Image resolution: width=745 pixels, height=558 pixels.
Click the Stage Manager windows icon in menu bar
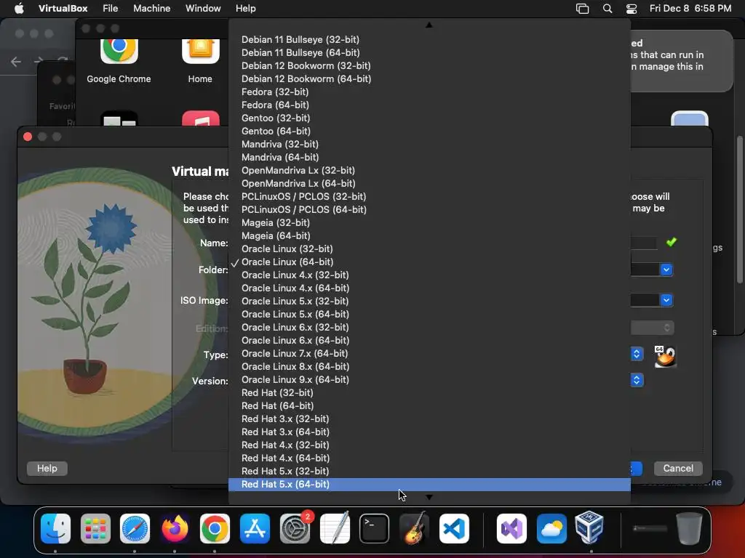(x=582, y=9)
